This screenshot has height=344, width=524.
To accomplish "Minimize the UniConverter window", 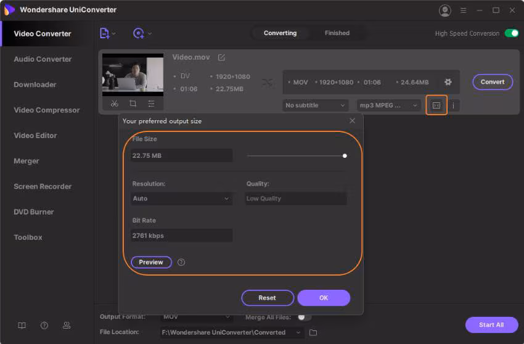I will (480, 10).
